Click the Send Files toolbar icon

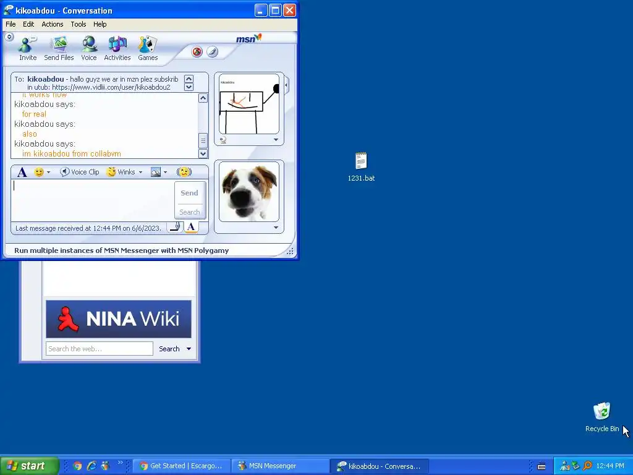click(59, 48)
